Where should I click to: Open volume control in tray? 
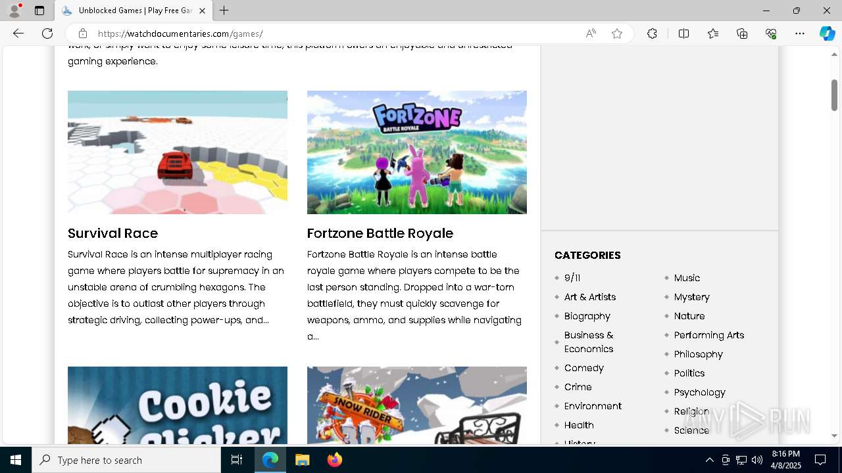click(x=756, y=460)
